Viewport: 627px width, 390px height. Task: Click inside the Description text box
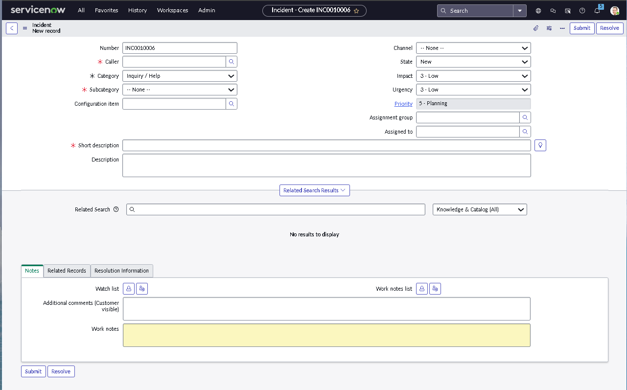point(326,165)
